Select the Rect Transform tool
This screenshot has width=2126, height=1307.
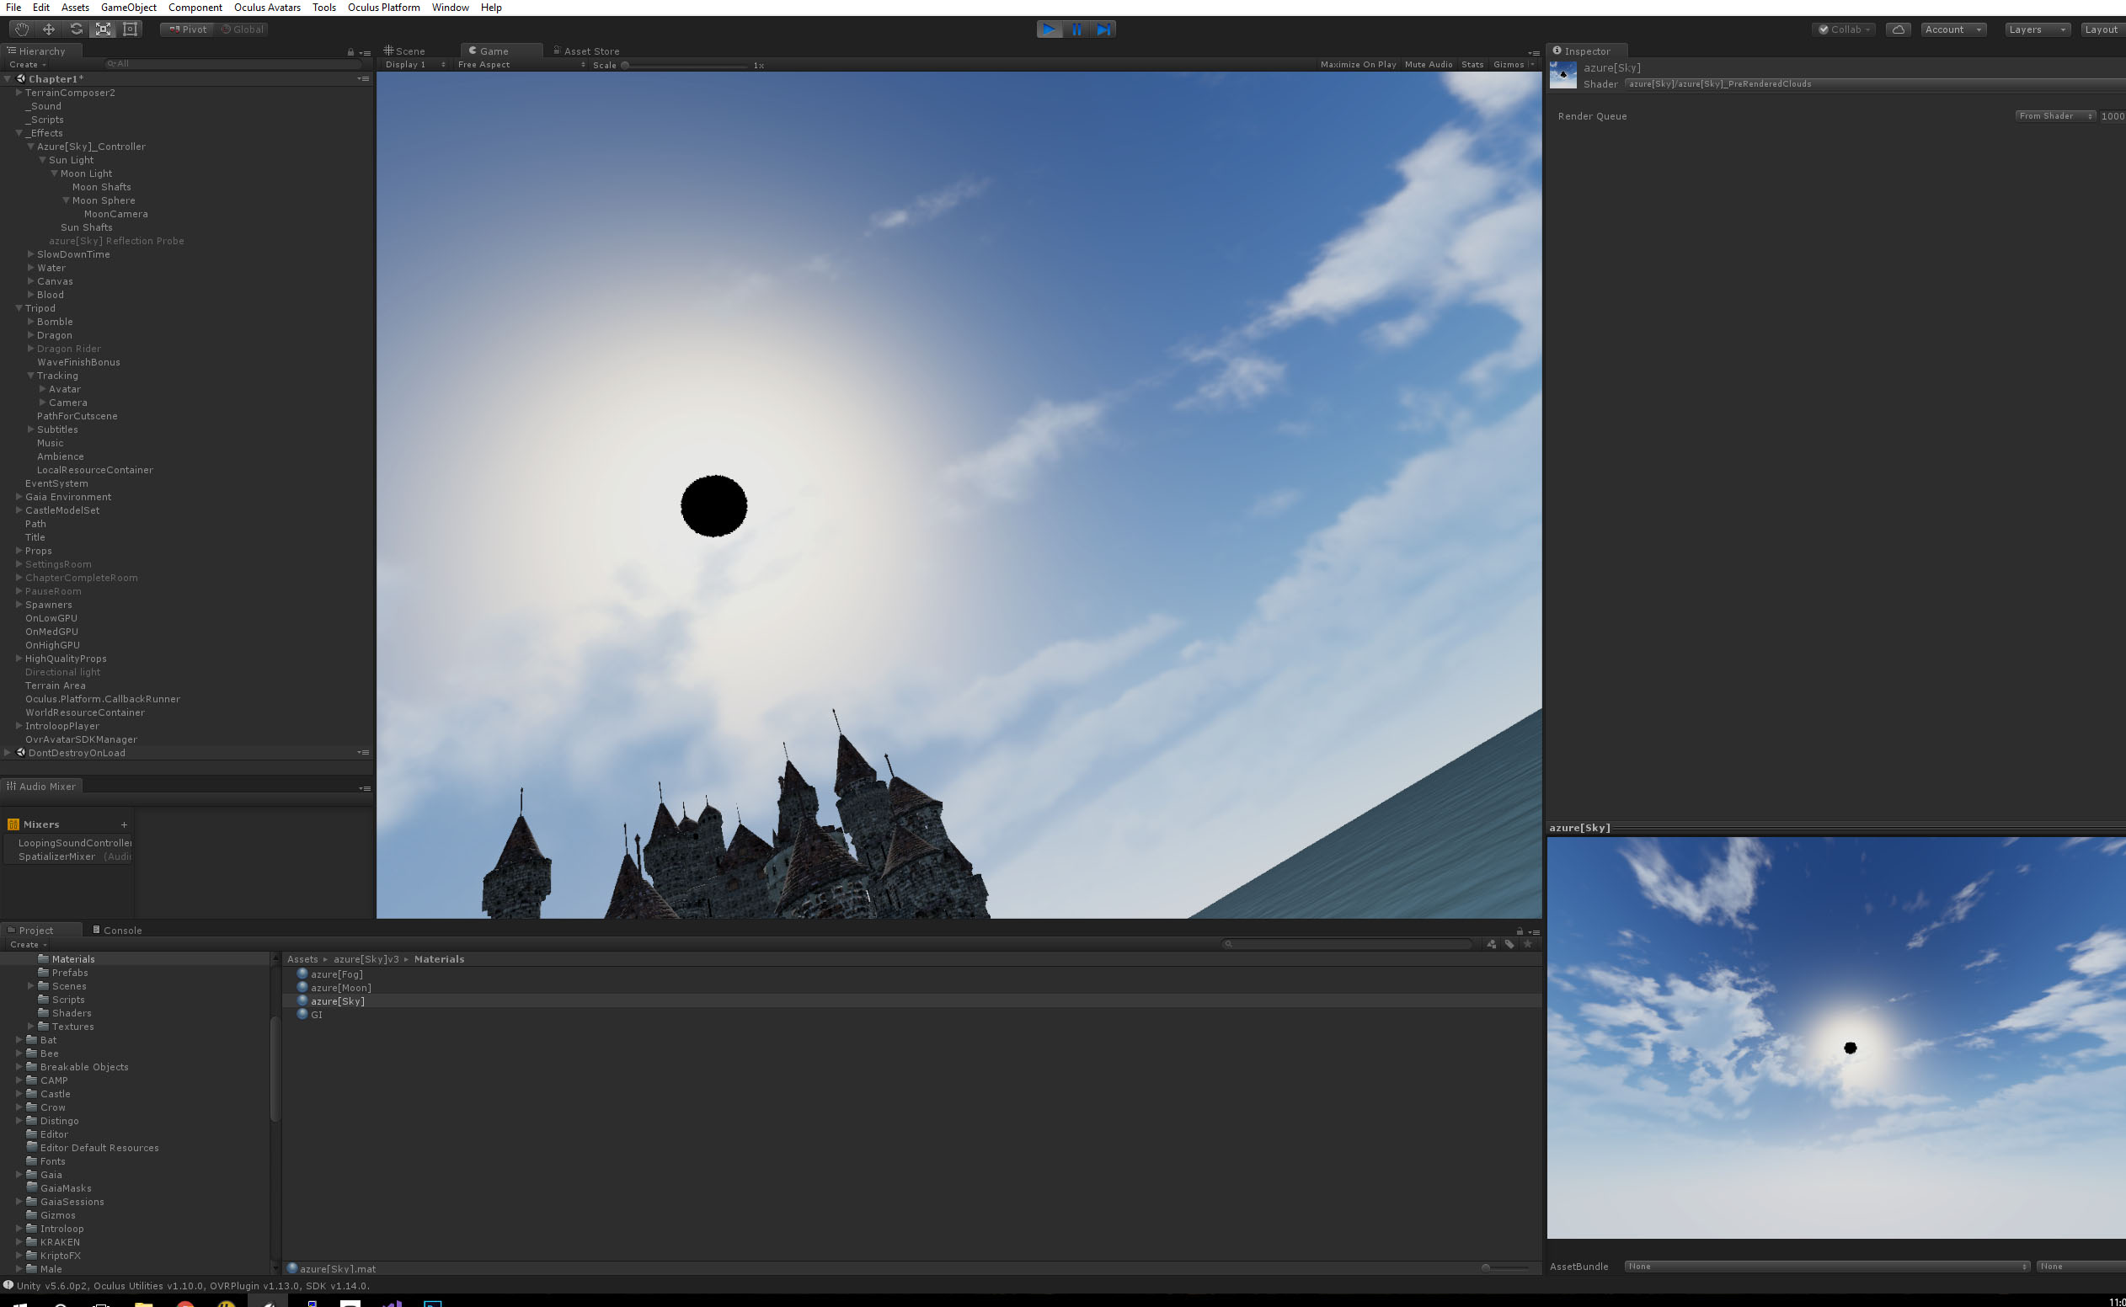130,29
